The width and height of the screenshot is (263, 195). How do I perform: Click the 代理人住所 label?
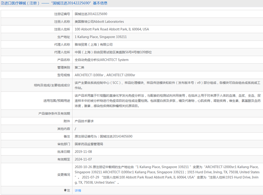point(62,52)
